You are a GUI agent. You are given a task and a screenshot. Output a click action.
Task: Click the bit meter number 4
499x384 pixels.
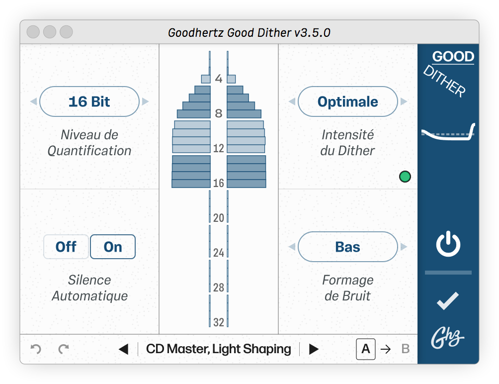point(219,79)
